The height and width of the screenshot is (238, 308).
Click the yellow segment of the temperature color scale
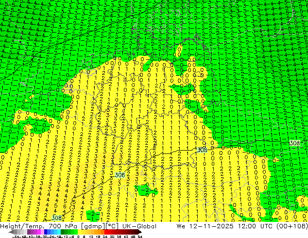[79, 232]
